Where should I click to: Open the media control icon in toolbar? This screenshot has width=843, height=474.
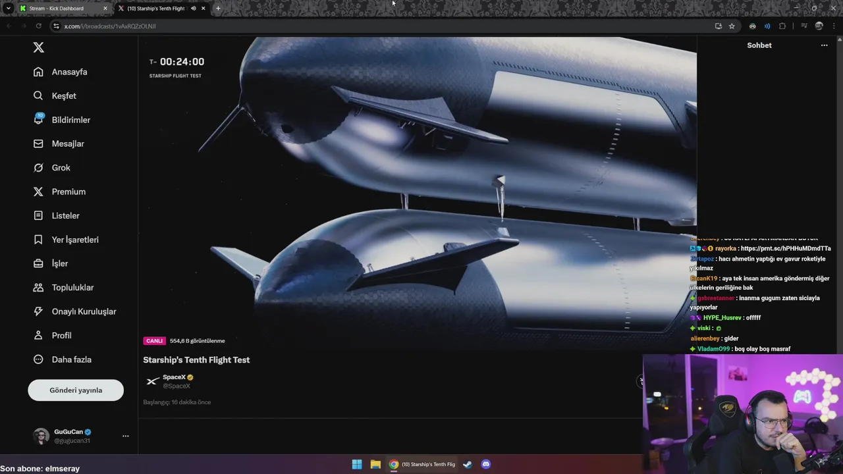[803, 26]
